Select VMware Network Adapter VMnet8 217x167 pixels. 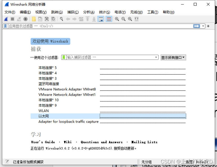pyautogui.click(x=108, y=89)
